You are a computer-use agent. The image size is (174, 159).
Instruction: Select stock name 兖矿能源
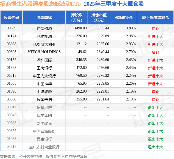[x=44, y=36]
